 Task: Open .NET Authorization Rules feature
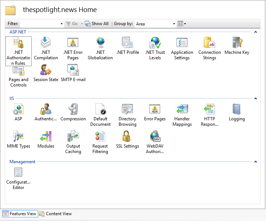point(18,51)
